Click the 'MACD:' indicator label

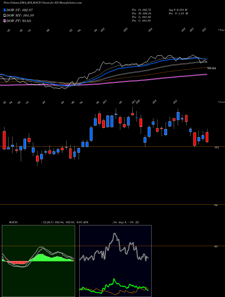(x=13, y=222)
